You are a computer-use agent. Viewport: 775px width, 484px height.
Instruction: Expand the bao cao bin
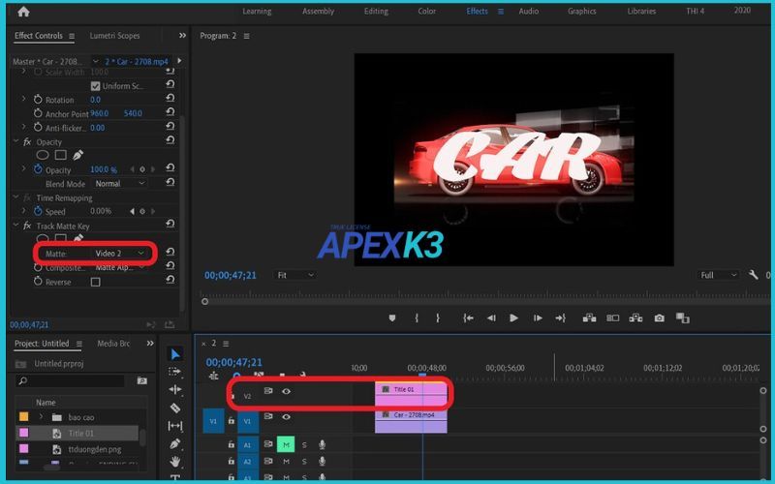pos(41,417)
